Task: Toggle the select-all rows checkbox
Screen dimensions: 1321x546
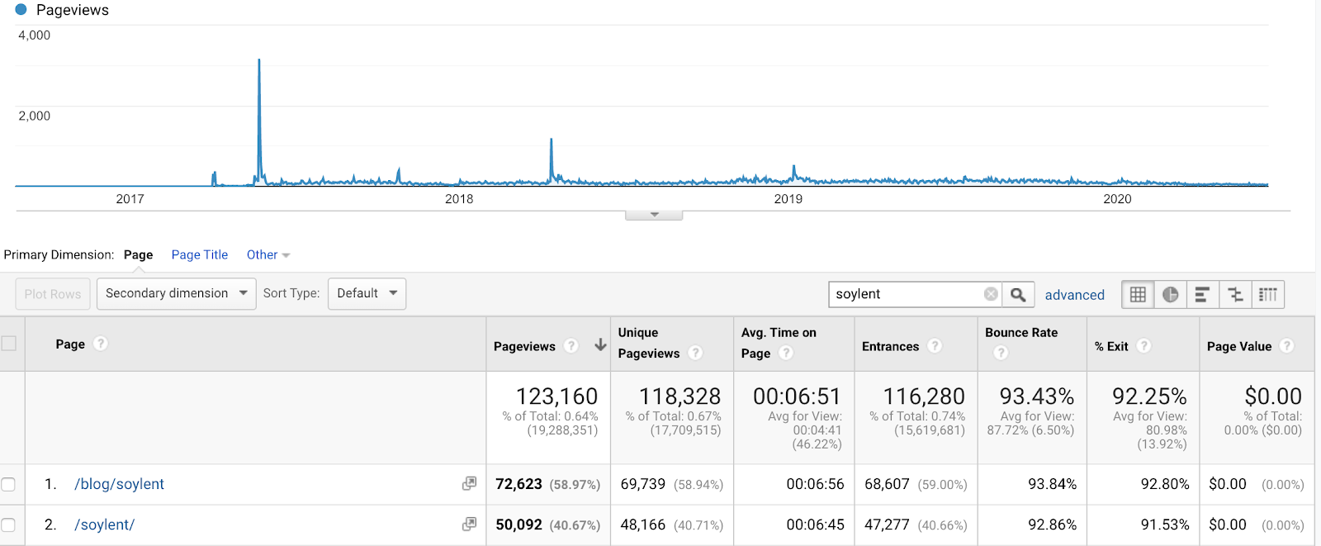Action: [9, 343]
